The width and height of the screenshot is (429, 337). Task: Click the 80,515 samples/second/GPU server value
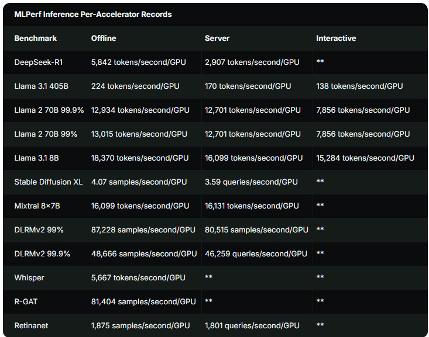click(x=256, y=230)
